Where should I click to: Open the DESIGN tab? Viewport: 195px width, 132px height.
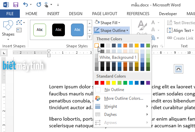pos(76,13)
